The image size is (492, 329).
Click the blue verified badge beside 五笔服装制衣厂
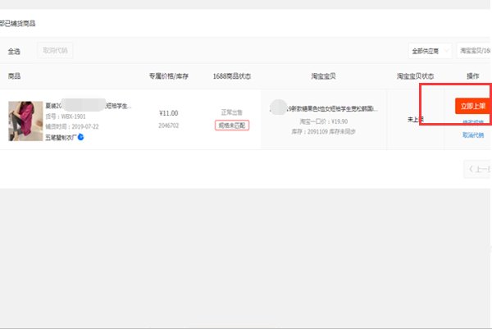coord(80,137)
